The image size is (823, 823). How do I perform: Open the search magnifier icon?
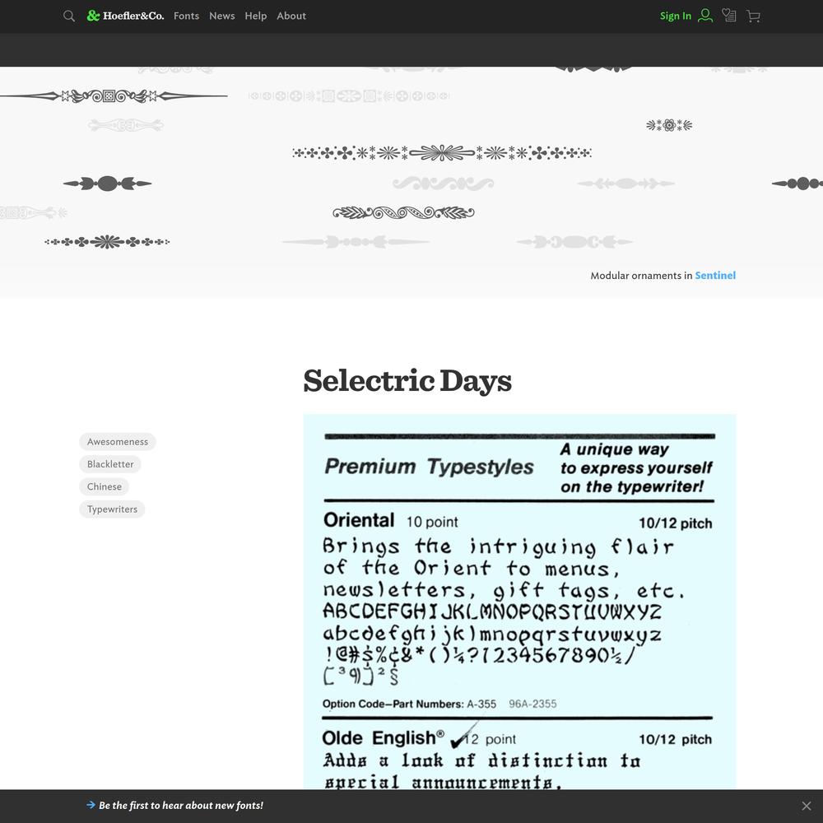tap(69, 16)
